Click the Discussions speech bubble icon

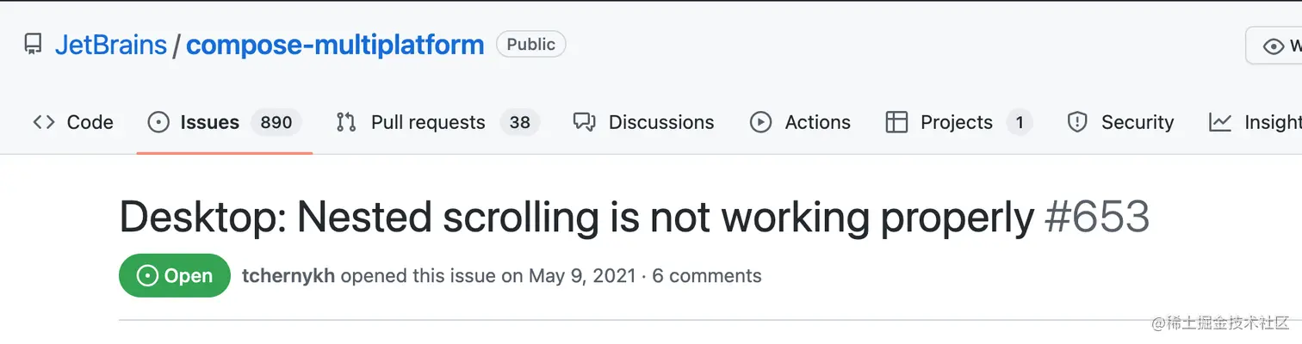(585, 122)
